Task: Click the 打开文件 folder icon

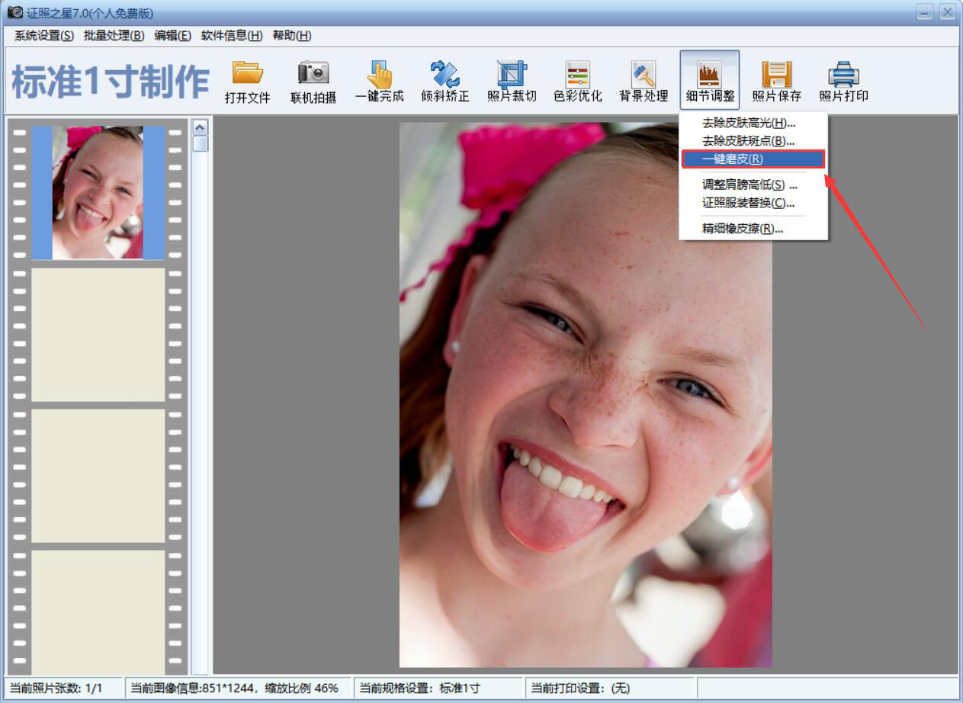Action: click(248, 75)
